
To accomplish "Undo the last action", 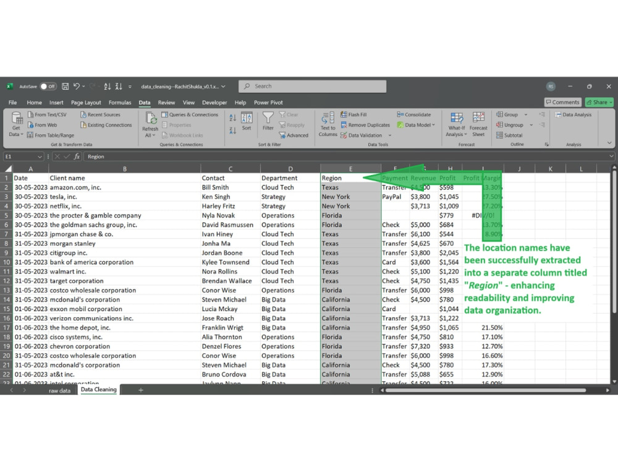I will point(77,86).
